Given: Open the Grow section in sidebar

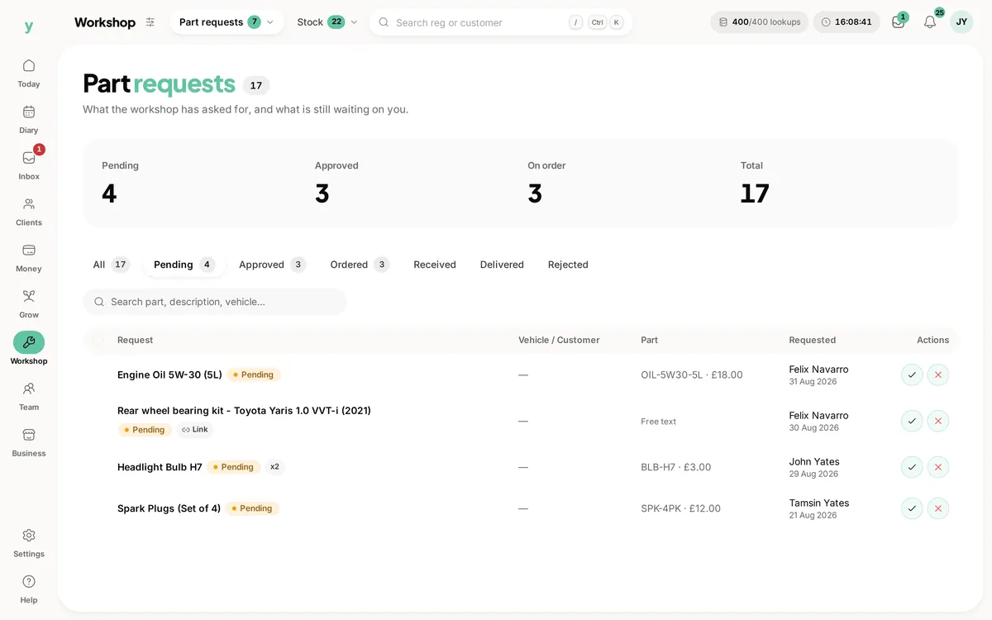Looking at the screenshot, I should pyautogui.click(x=29, y=304).
